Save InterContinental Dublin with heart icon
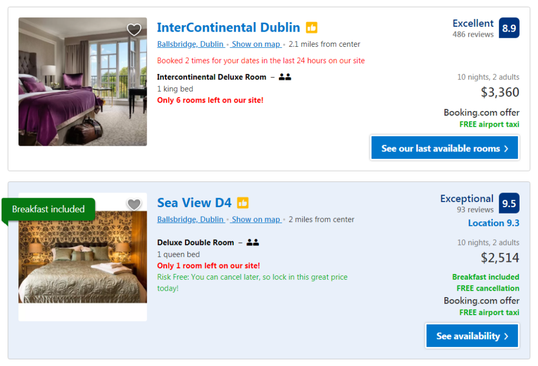This screenshot has width=538, height=366. [x=134, y=30]
